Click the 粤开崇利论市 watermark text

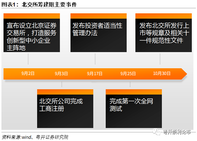177,132
